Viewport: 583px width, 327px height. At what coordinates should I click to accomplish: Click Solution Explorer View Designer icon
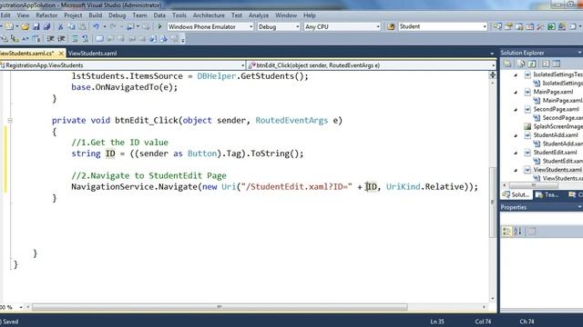click(557, 64)
